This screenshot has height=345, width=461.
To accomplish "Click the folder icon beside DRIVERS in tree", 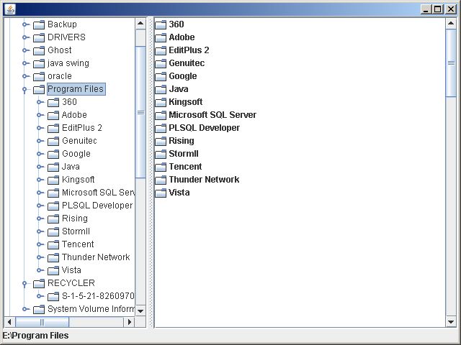I will click(x=39, y=37).
